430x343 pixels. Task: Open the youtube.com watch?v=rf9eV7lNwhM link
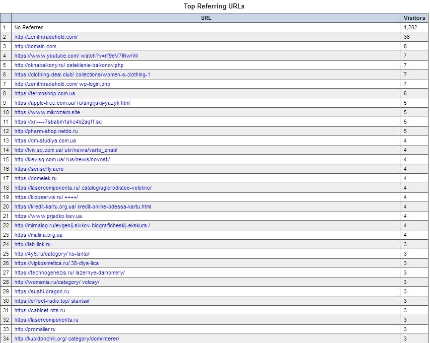coord(76,56)
